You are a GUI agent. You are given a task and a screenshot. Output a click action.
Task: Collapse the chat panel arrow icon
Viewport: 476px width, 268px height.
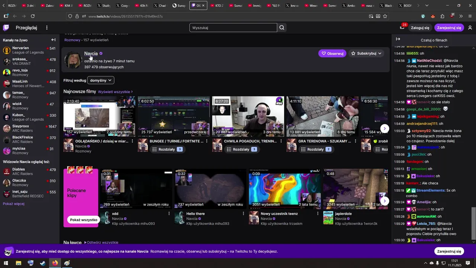point(398,39)
